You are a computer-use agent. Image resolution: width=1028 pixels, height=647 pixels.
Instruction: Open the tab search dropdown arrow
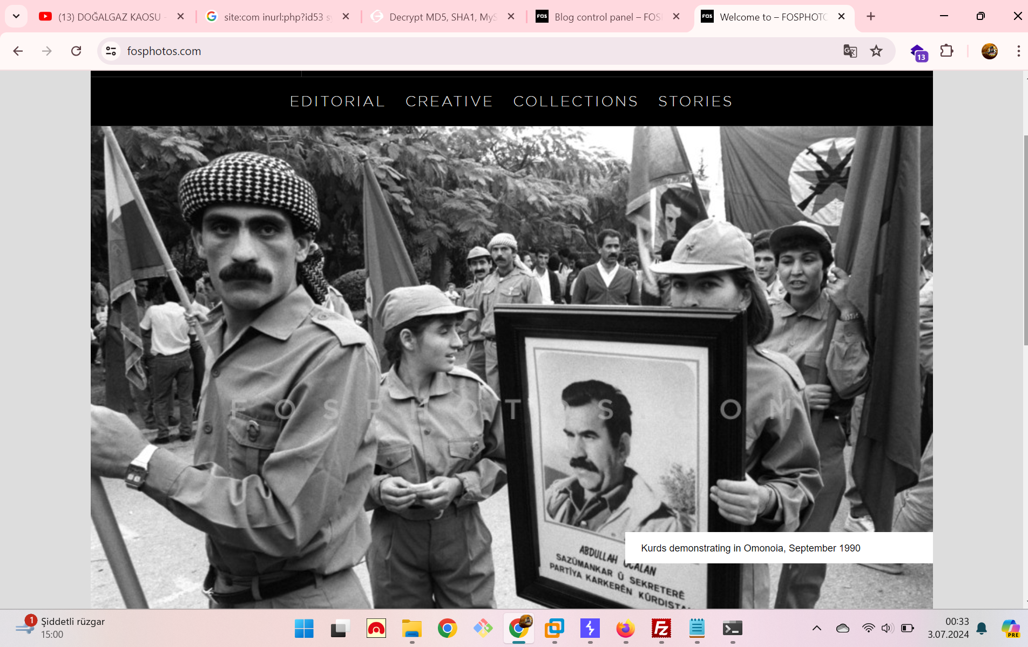tap(16, 16)
